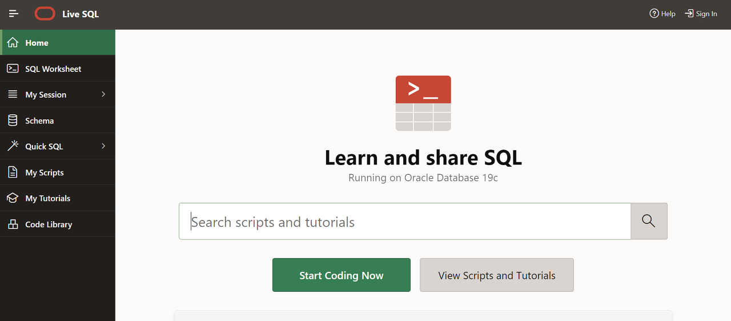Open My Tutorials page
Screen dimensions: 731x321
(58, 198)
